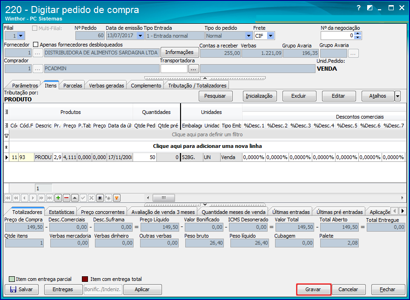410x300 pixels.
Task: Expand the Frete CIF dropdown
Action: (270, 36)
